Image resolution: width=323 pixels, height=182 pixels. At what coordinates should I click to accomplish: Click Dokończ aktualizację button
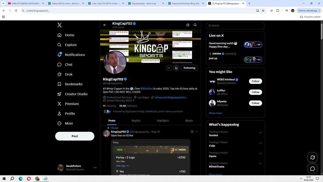click(x=310, y=11)
